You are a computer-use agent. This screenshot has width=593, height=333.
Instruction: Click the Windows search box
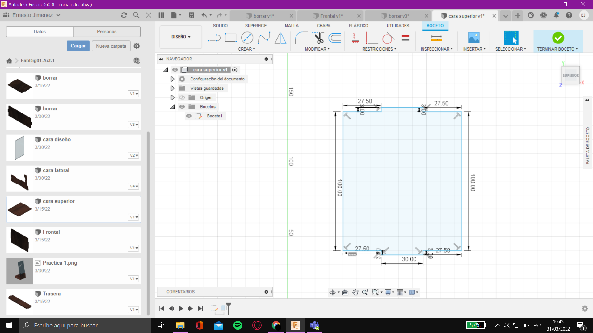(85, 325)
